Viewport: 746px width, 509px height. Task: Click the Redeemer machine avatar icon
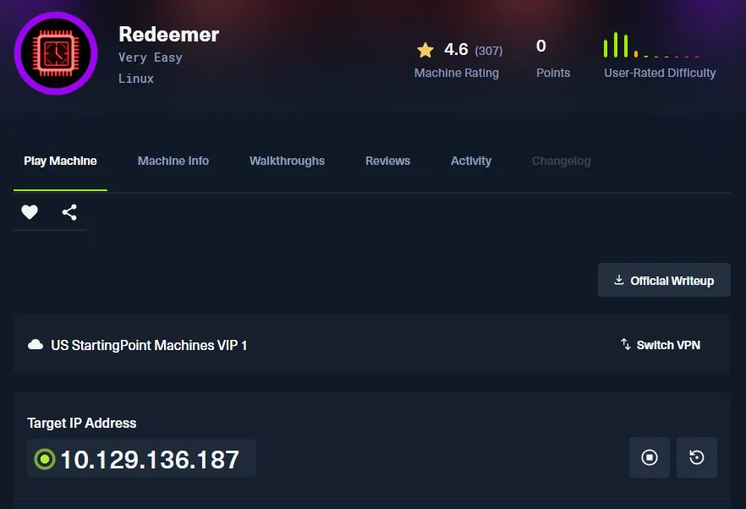coord(56,53)
